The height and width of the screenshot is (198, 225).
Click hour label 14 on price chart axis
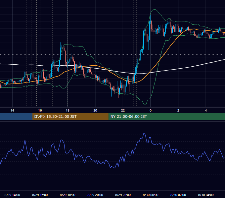point(12,111)
